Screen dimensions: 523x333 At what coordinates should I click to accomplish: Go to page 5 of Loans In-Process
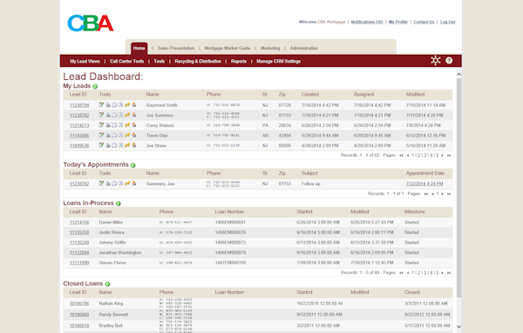click(438, 272)
